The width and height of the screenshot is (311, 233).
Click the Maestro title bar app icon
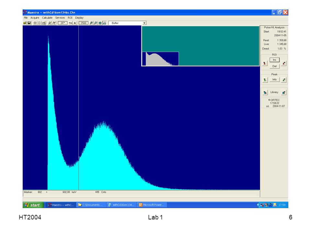(x=25, y=13)
